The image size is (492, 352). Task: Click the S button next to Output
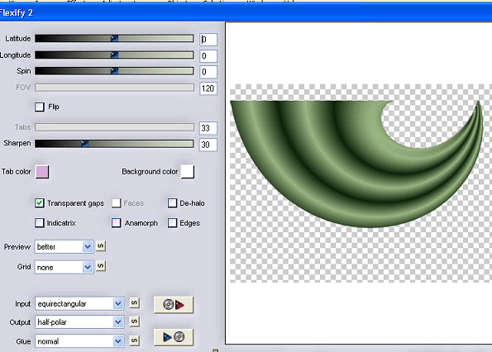(134, 321)
